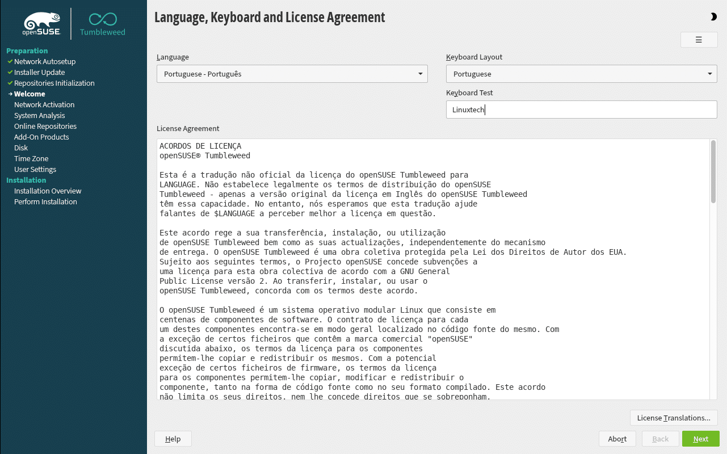Click the License Translations button

pos(674,418)
